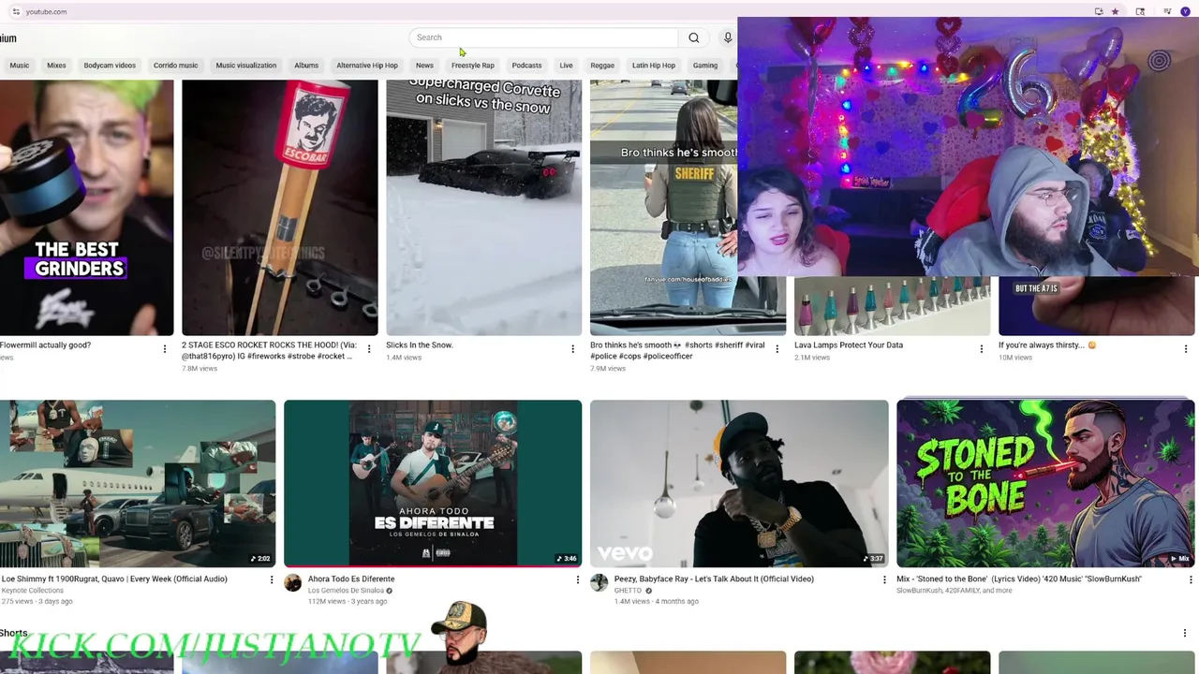
Task: Open 'Slicks In the Snow.' title
Action: (x=419, y=345)
